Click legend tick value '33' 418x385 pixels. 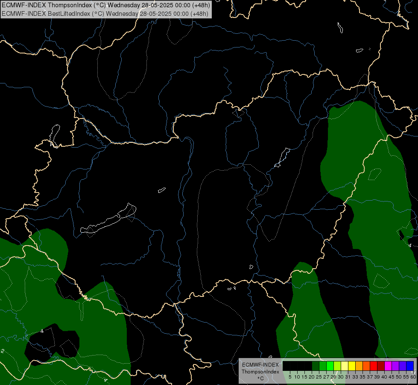(355, 377)
